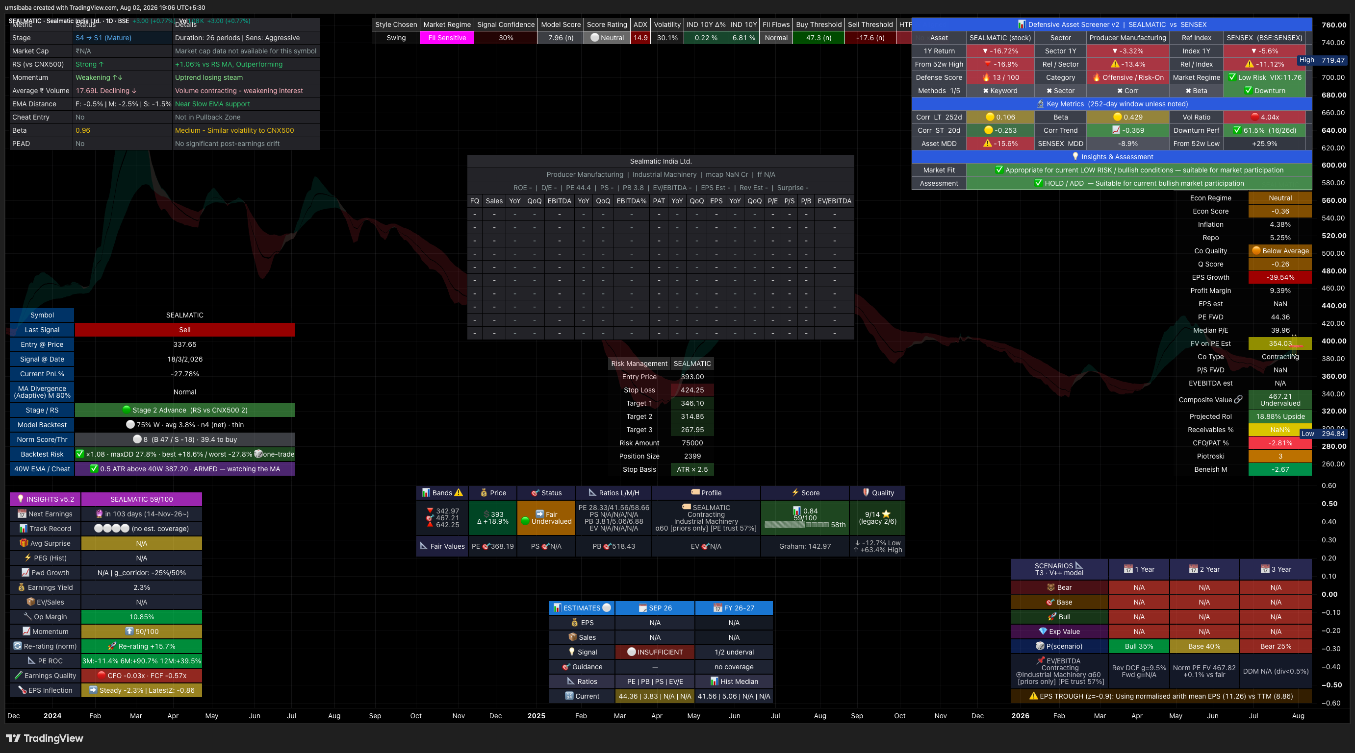The width and height of the screenshot is (1355, 753).
Task: Click the dice icon beside P(scenario)
Action: [1040, 646]
